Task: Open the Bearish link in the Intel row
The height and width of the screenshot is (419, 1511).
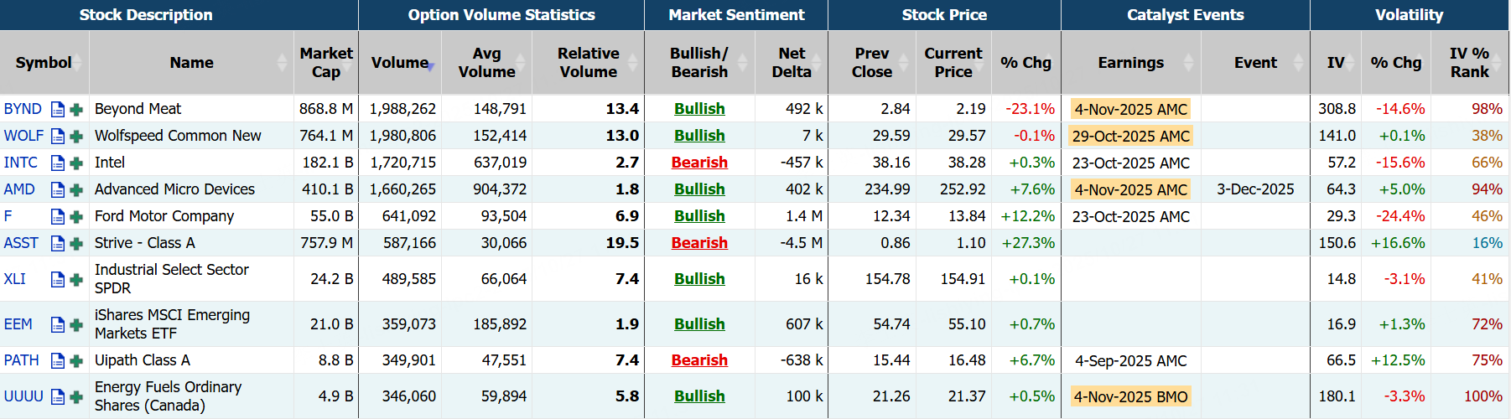Action: pyautogui.click(x=699, y=163)
